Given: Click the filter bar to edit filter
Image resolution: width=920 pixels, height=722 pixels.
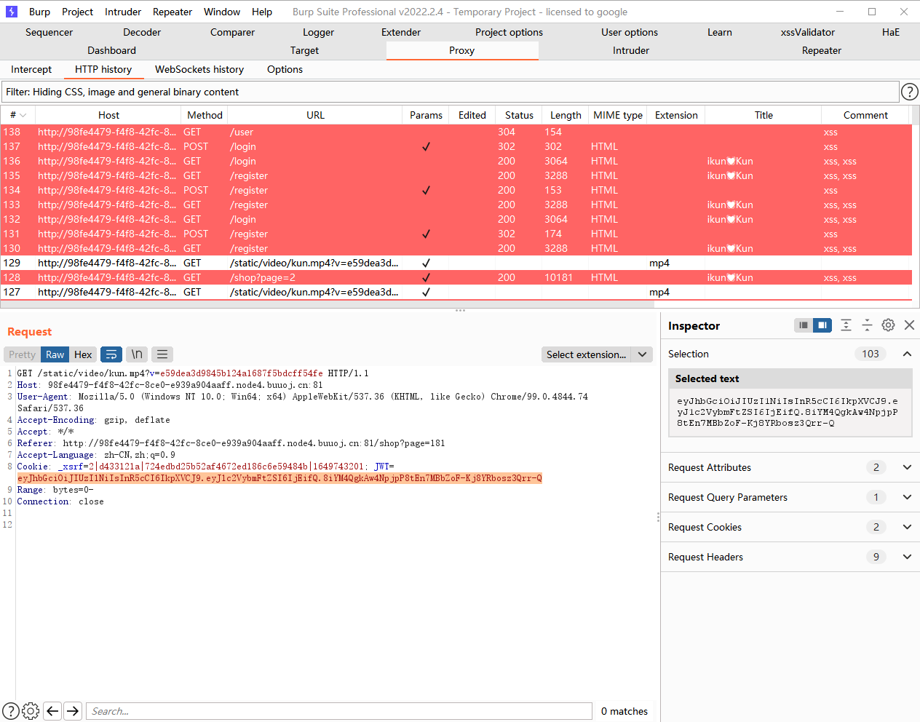Looking at the screenshot, I should click(450, 92).
